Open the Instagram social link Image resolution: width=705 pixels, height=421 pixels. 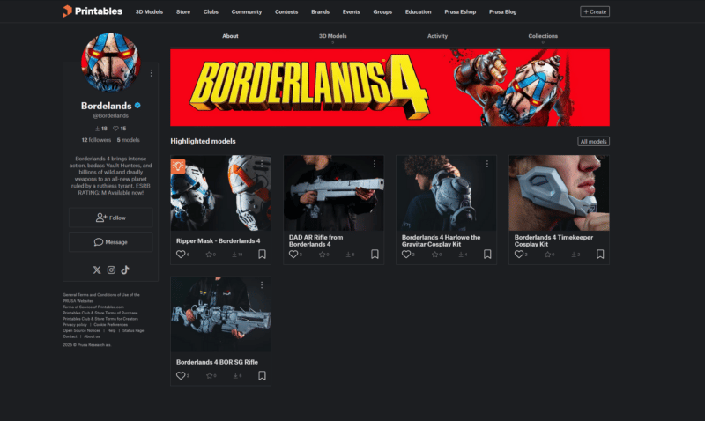pos(111,270)
